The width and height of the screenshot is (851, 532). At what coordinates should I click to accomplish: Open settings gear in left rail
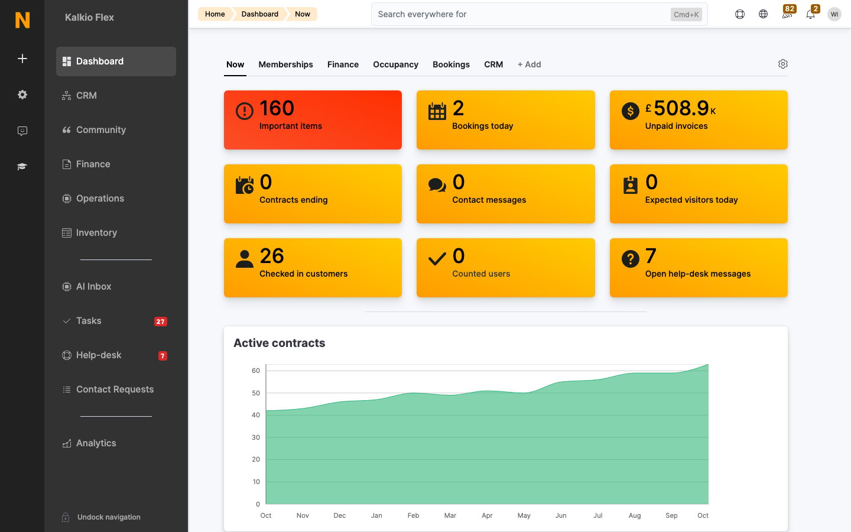(22, 95)
